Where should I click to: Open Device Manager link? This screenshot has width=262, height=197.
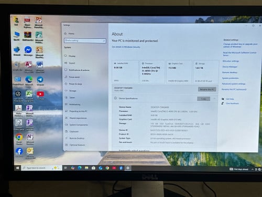coord(230,67)
